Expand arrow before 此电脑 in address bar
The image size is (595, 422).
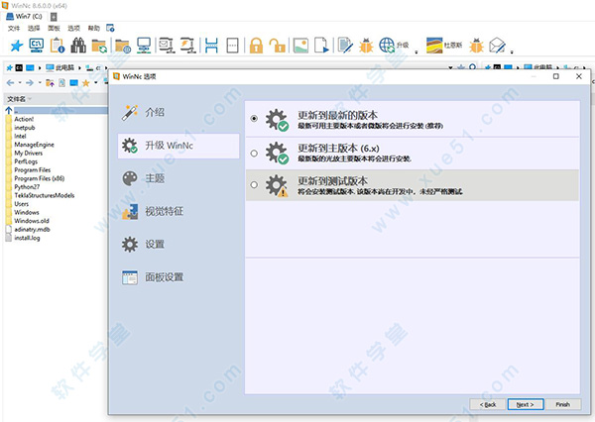(x=40, y=68)
